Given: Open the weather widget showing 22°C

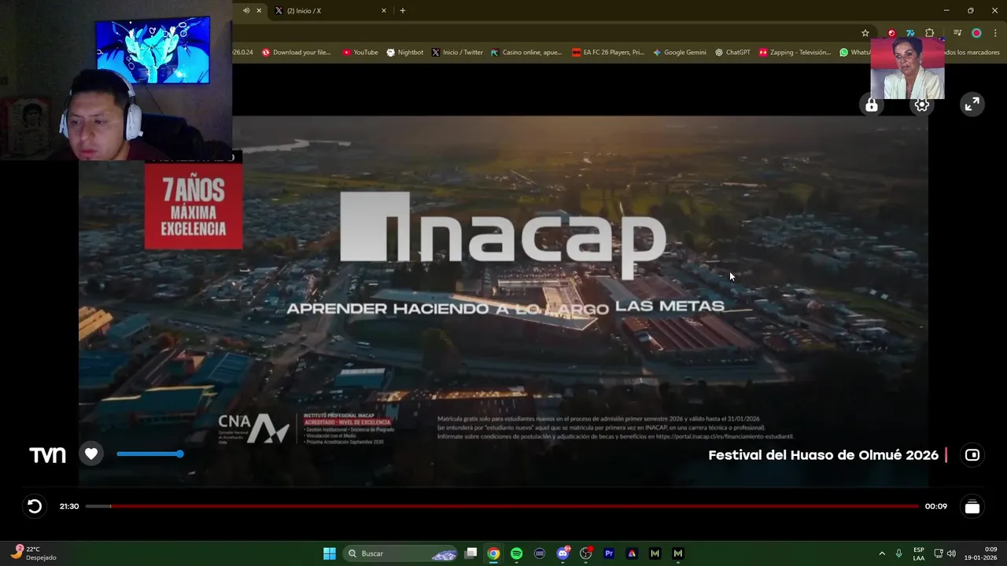Looking at the screenshot, I should pyautogui.click(x=35, y=553).
